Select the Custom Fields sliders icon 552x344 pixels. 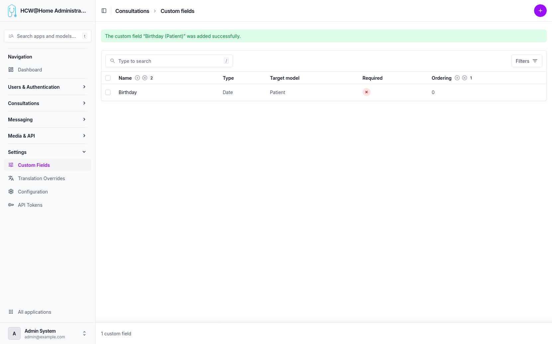tap(11, 165)
